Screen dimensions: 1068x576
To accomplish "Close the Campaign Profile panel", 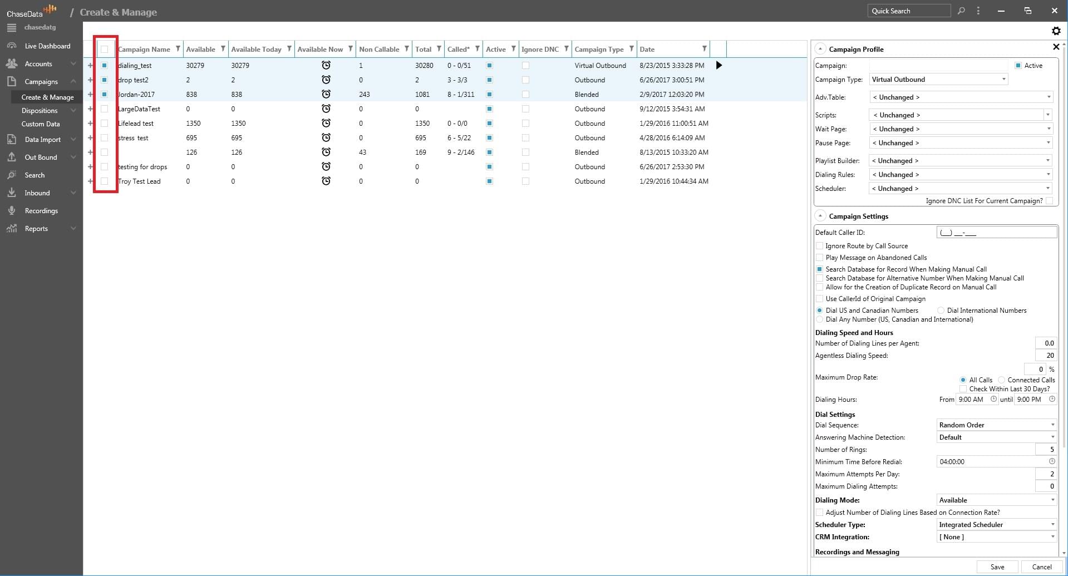I will point(1056,47).
